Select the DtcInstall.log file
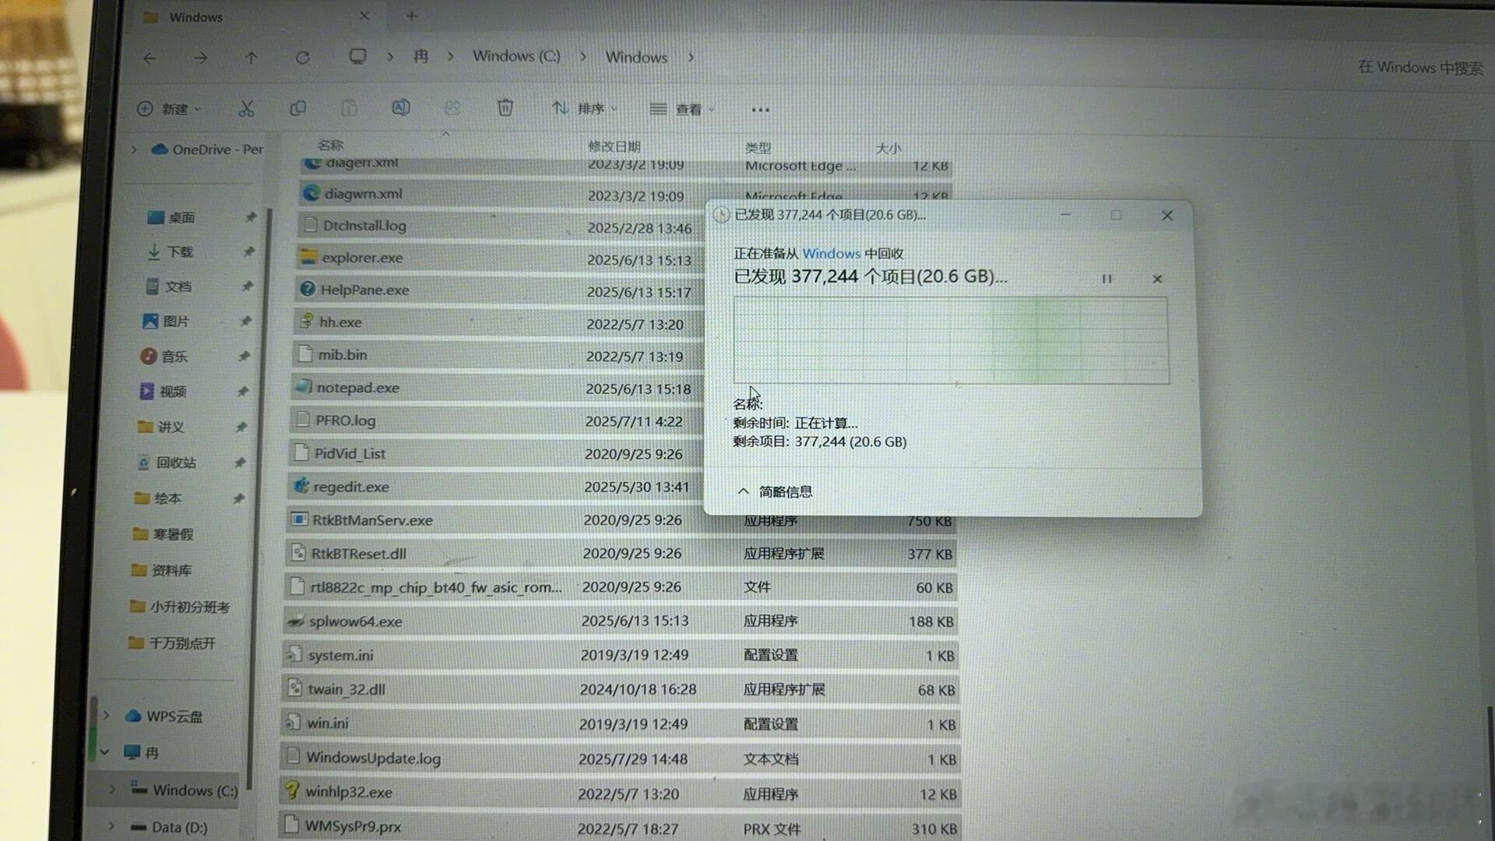The height and width of the screenshot is (841, 1495). coord(364,225)
